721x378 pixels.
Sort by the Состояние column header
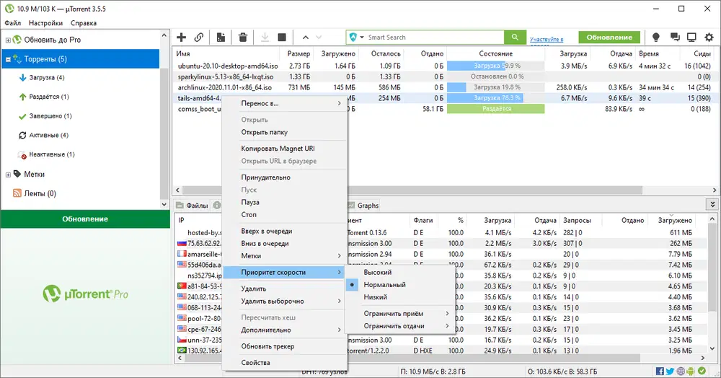pyautogui.click(x=495, y=54)
